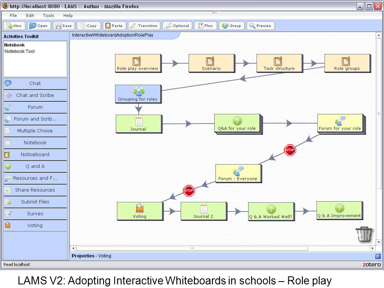Select the Task structure activity
Image resolution: width=384 pixels, height=288 pixels.
(280, 63)
